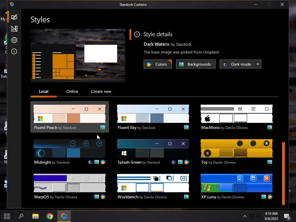Click the Dark Waters style name text
The image size is (296, 222).
[156, 44]
